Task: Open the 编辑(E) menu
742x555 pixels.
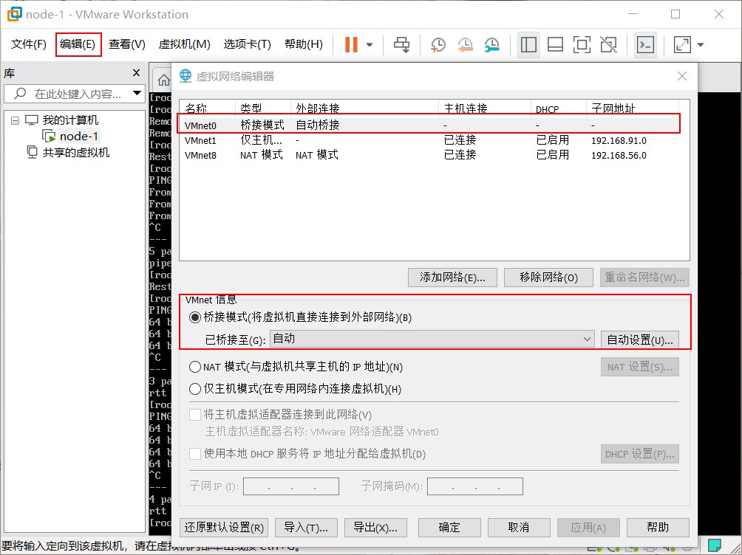Action: (x=78, y=44)
